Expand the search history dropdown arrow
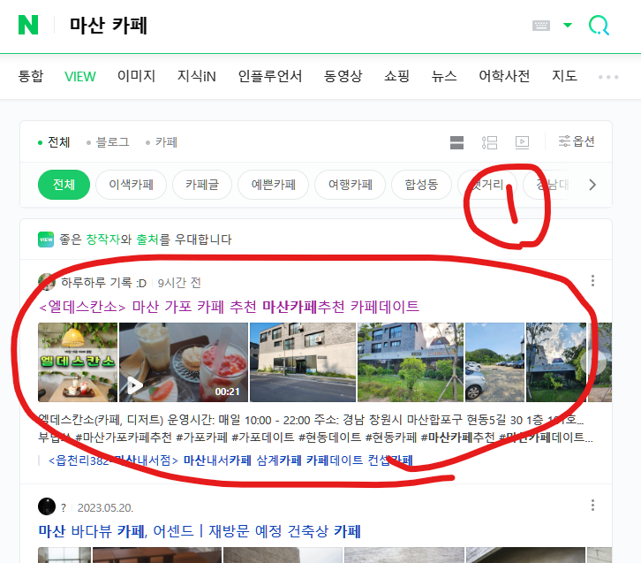 [x=568, y=26]
